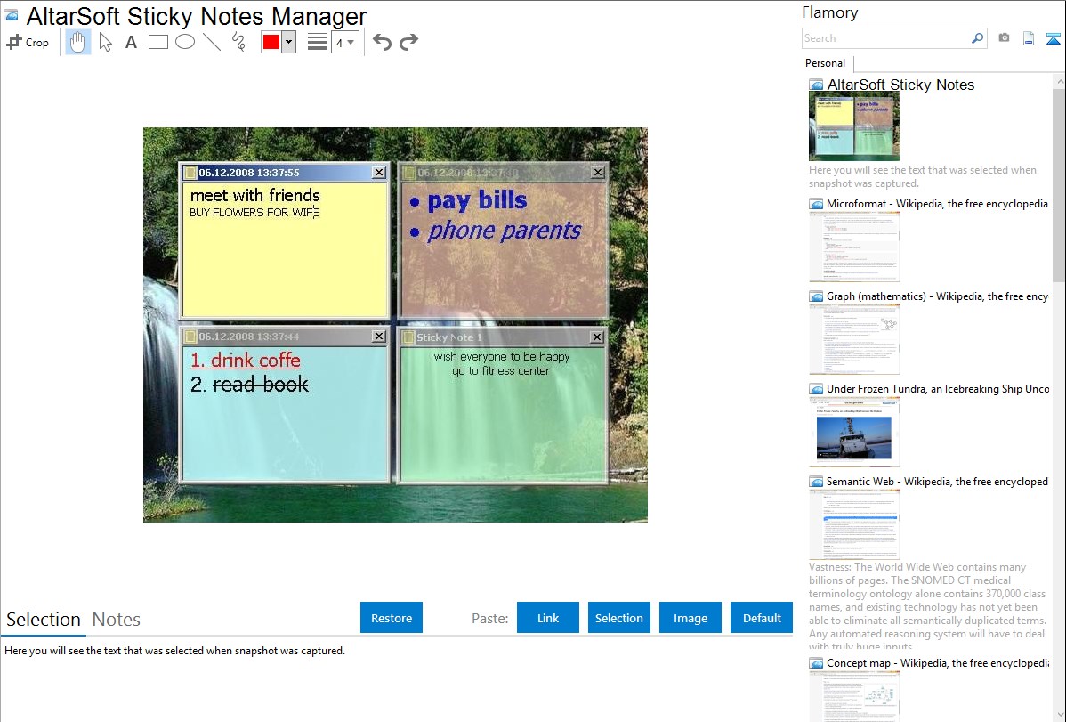Select the freehand scribble tool
Viewport: 1066px width, 722px height.
click(x=238, y=42)
